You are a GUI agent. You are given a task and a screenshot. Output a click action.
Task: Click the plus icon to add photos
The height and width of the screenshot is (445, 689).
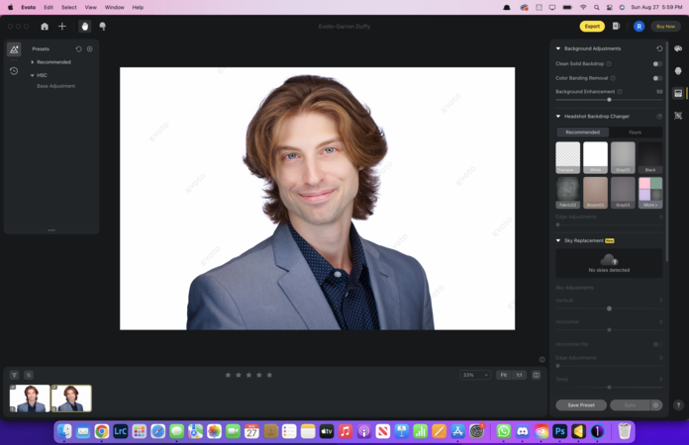coord(62,27)
